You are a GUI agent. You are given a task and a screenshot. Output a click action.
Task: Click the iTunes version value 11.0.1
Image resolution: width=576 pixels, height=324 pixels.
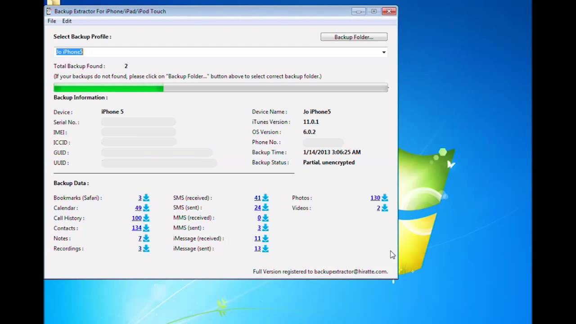[311, 122]
